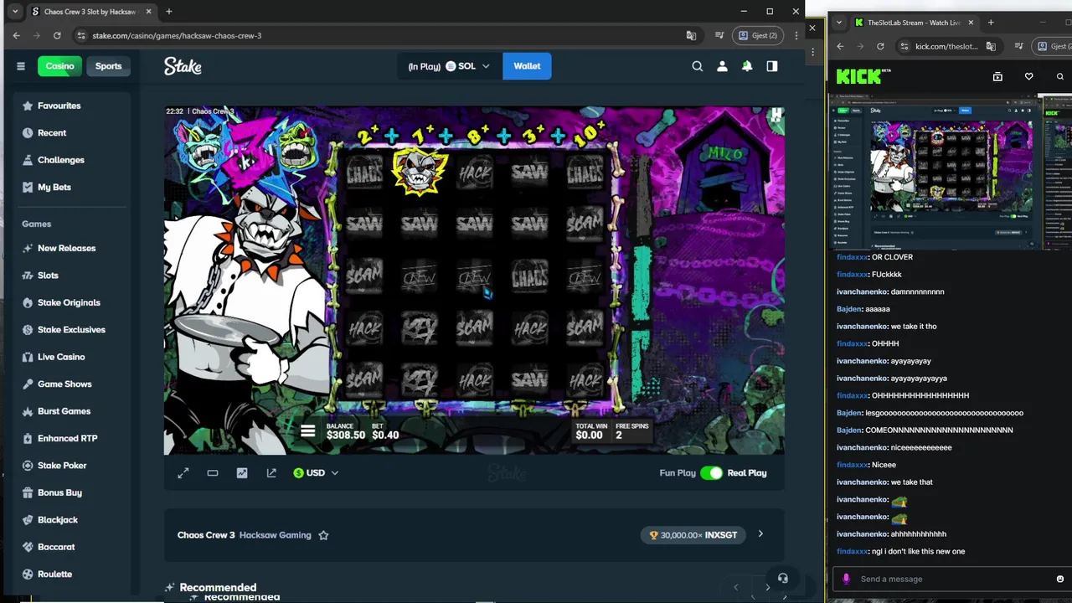Viewport: 1072px width, 603px height.
Task: Switch to theatre mode view
Action: coord(213,473)
